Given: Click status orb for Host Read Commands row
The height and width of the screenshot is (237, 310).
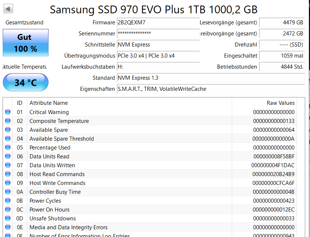Looking at the screenshot, I should coord(8,174).
